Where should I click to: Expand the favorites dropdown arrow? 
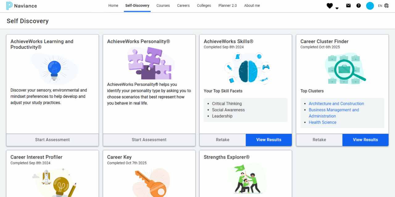pyautogui.click(x=337, y=8)
